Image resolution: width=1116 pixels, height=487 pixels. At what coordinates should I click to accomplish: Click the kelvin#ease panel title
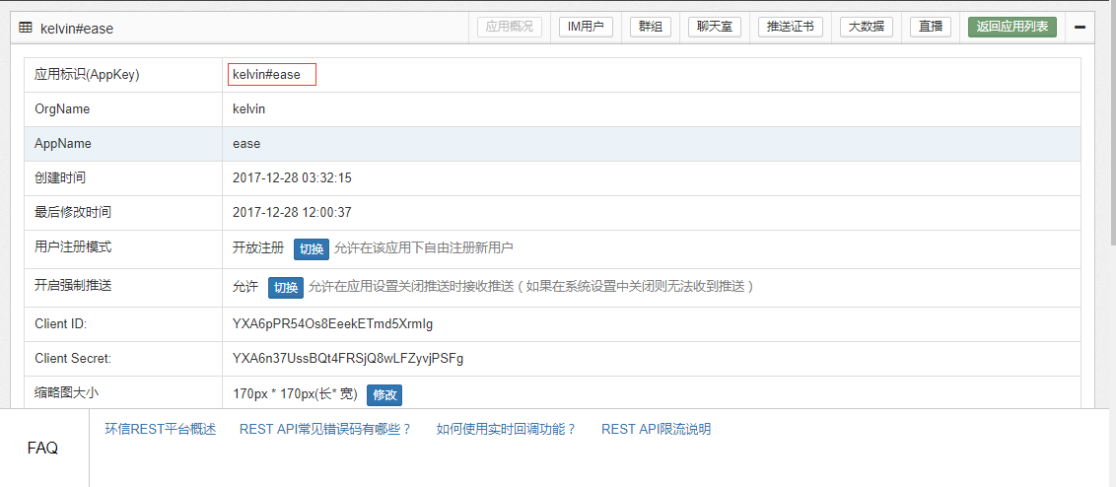[x=77, y=29]
